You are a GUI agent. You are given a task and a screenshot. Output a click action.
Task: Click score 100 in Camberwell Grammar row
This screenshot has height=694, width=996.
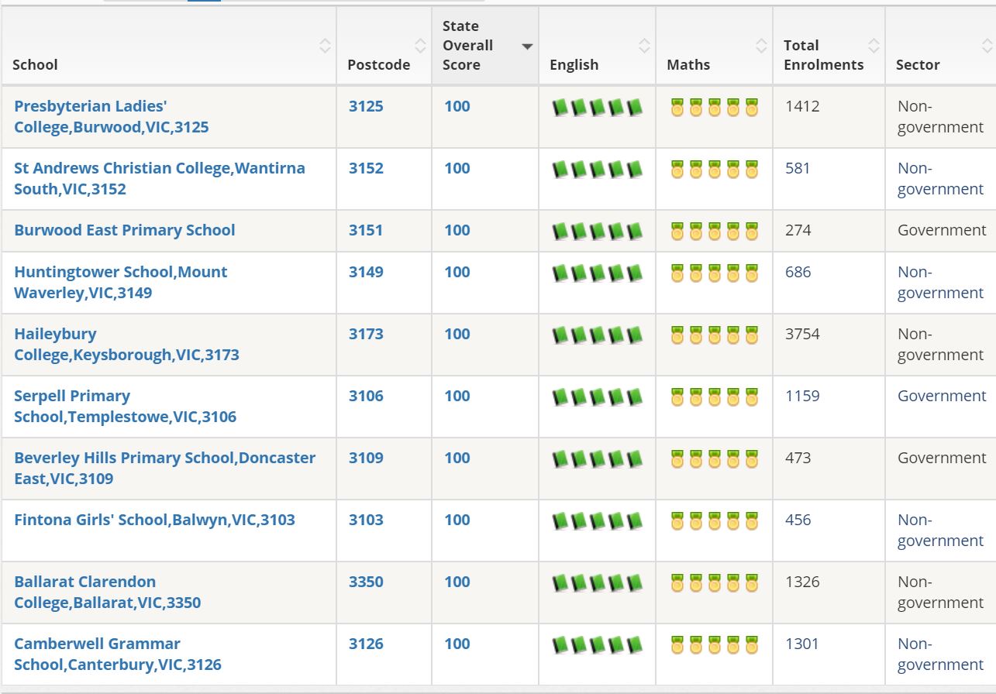[x=457, y=644]
